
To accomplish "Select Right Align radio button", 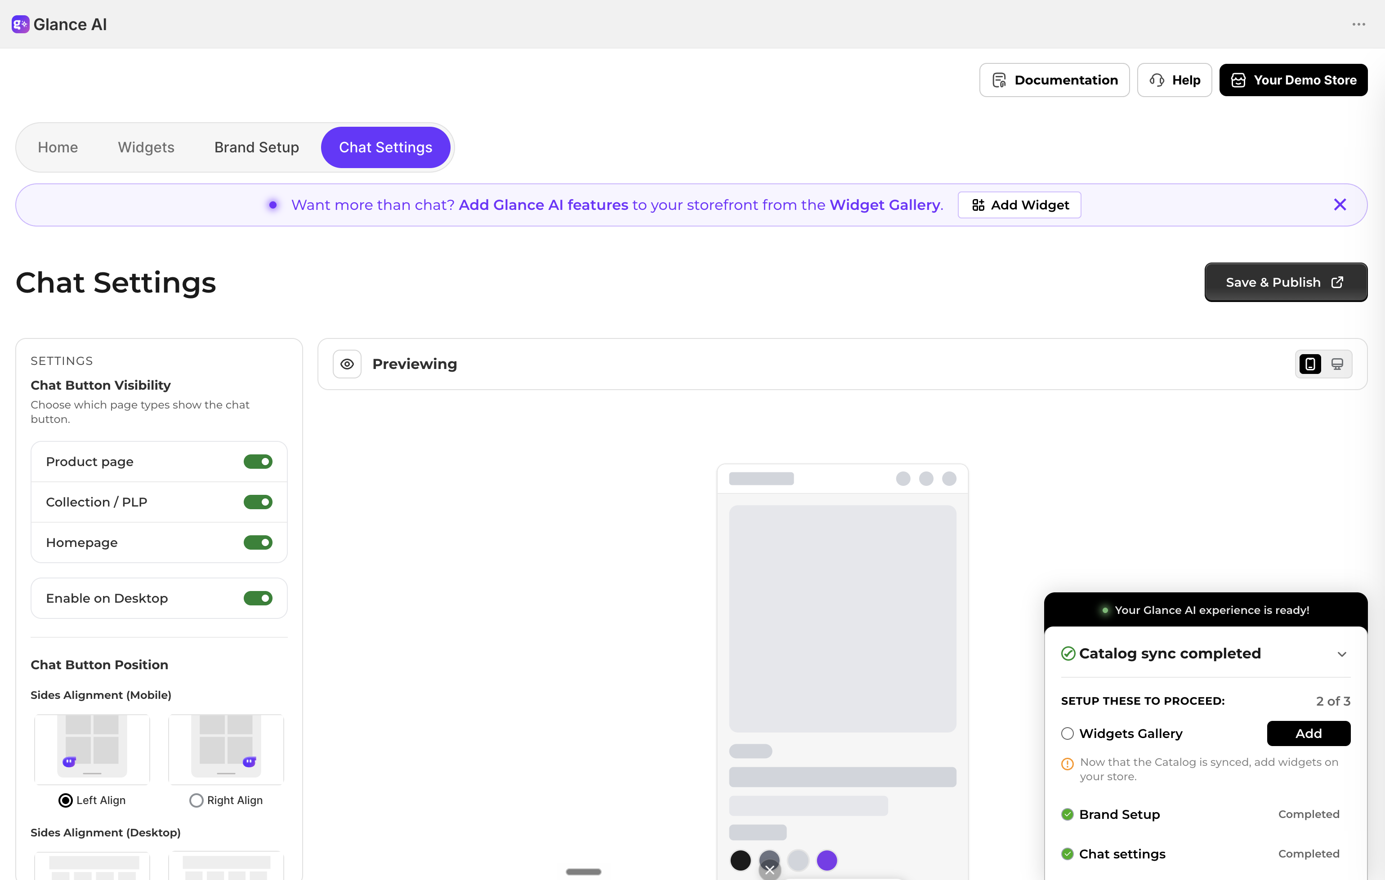I will point(196,800).
